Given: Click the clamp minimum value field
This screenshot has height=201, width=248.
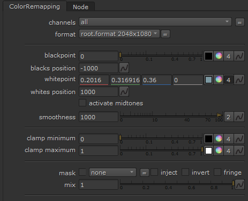Looking at the screenshot, I should pyautogui.click(x=99, y=139).
